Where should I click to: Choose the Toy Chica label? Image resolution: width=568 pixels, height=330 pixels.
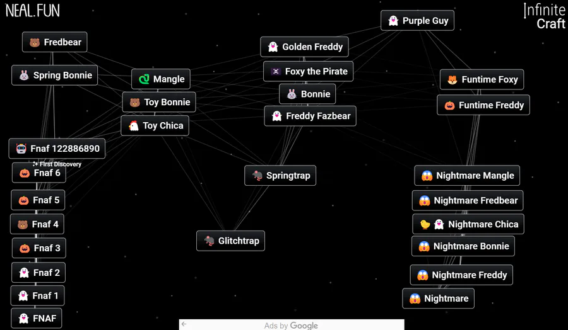(x=163, y=125)
